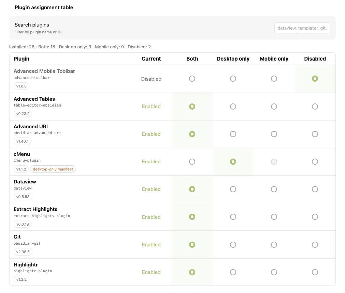Set cMenu to Both
The height and width of the screenshot is (293, 345).
192,162
